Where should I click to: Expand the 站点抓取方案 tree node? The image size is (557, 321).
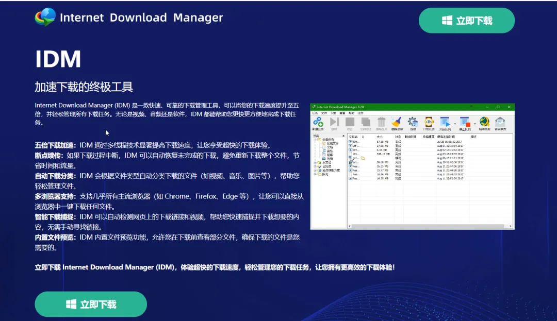coord(315,171)
